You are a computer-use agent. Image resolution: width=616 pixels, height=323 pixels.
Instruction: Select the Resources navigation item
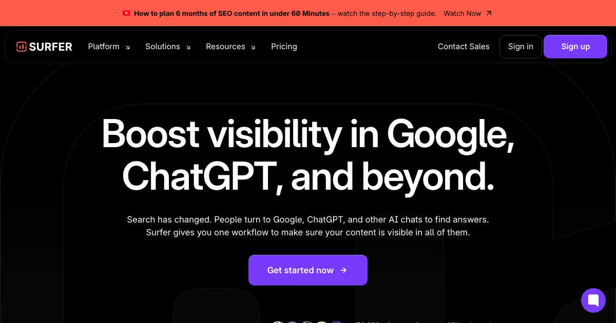(x=225, y=47)
